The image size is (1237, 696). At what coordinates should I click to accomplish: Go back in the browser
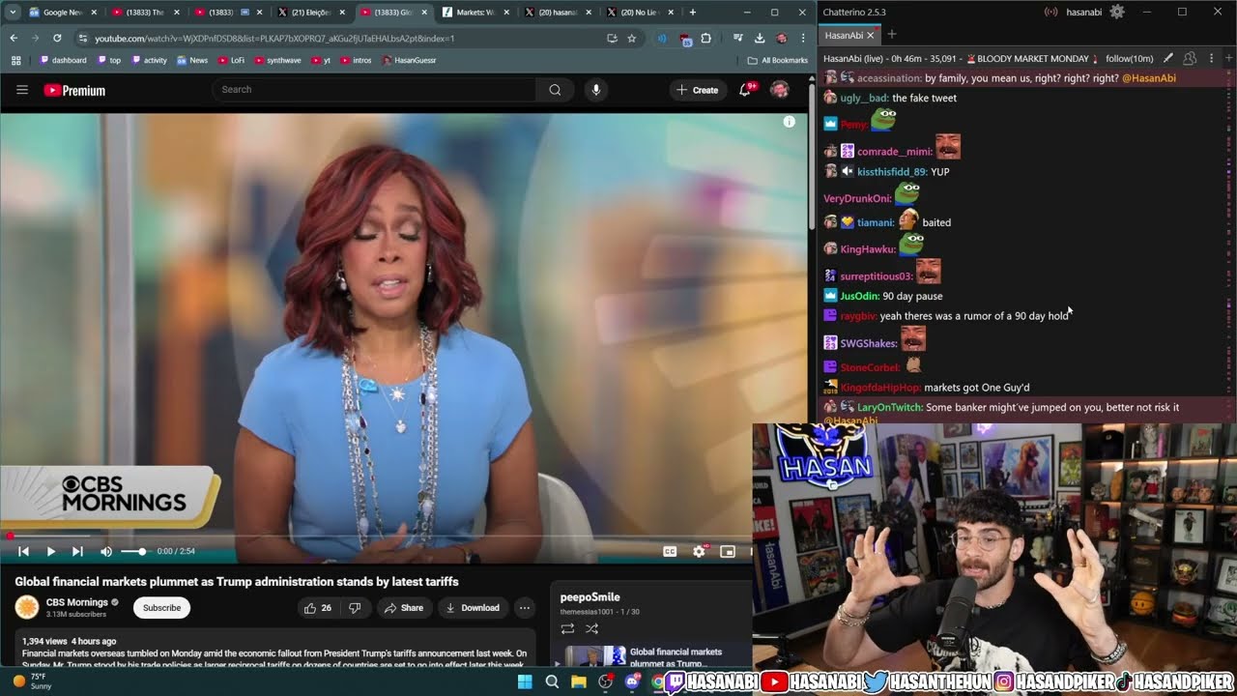point(14,38)
